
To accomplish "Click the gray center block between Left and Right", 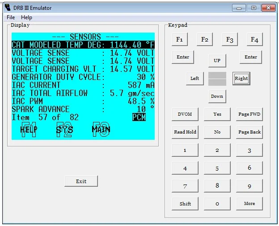I will pyautogui.click(x=217, y=79).
